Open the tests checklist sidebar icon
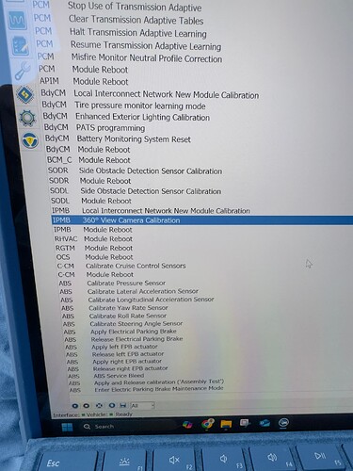This screenshot has width=353, height=471. click(x=20, y=46)
